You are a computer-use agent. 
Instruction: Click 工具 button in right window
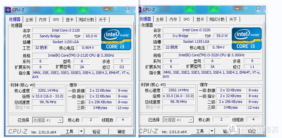200,131
